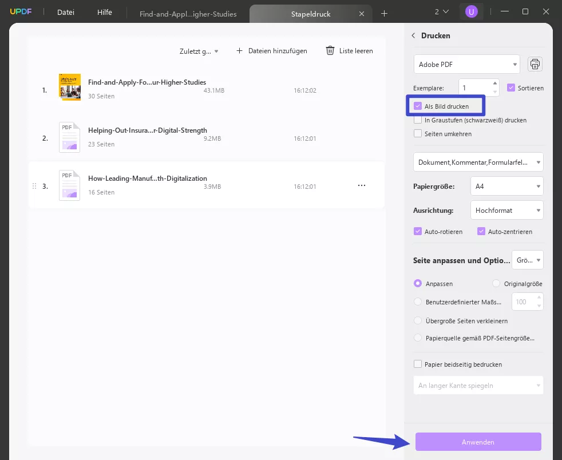Switch to Find-and-Appl...igher-Studies tab
Image resolution: width=562 pixels, height=460 pixels.
(188, 14)
